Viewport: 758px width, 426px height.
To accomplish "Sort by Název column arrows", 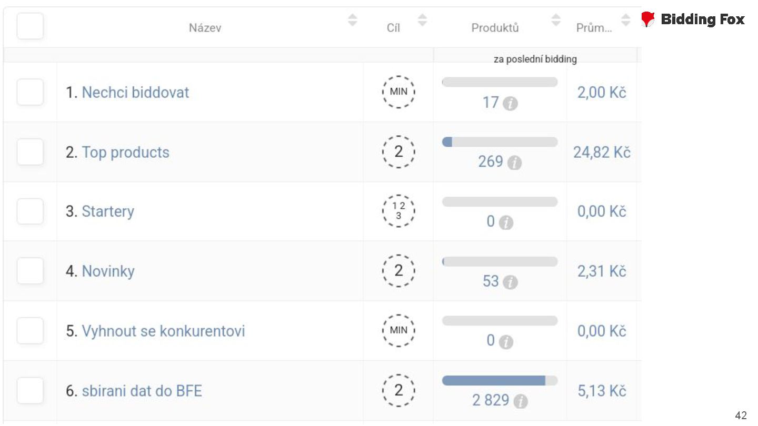I will [x=353, y=21].
